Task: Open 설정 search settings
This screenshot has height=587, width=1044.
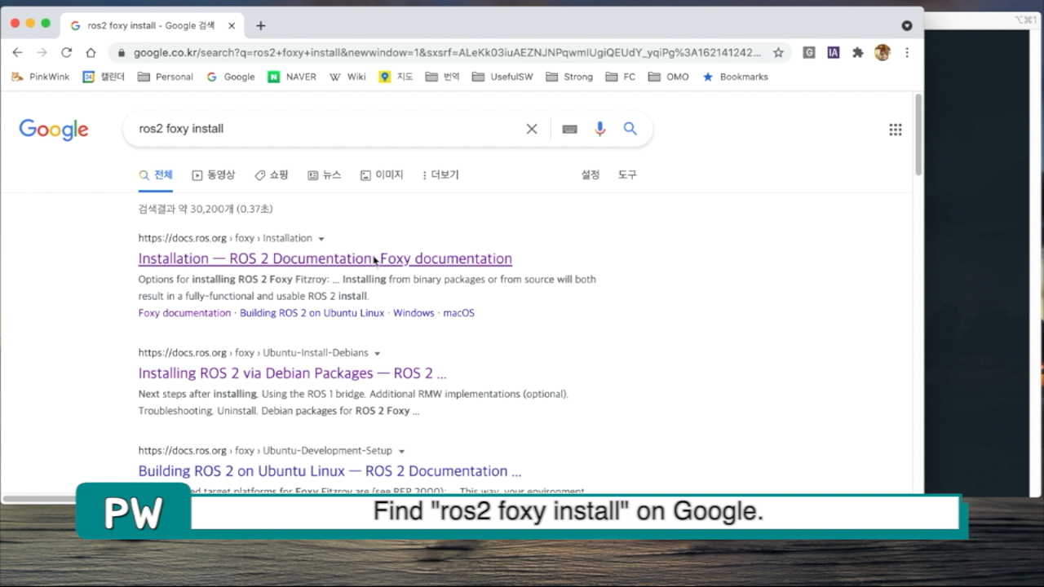Action: pos(590,174)
